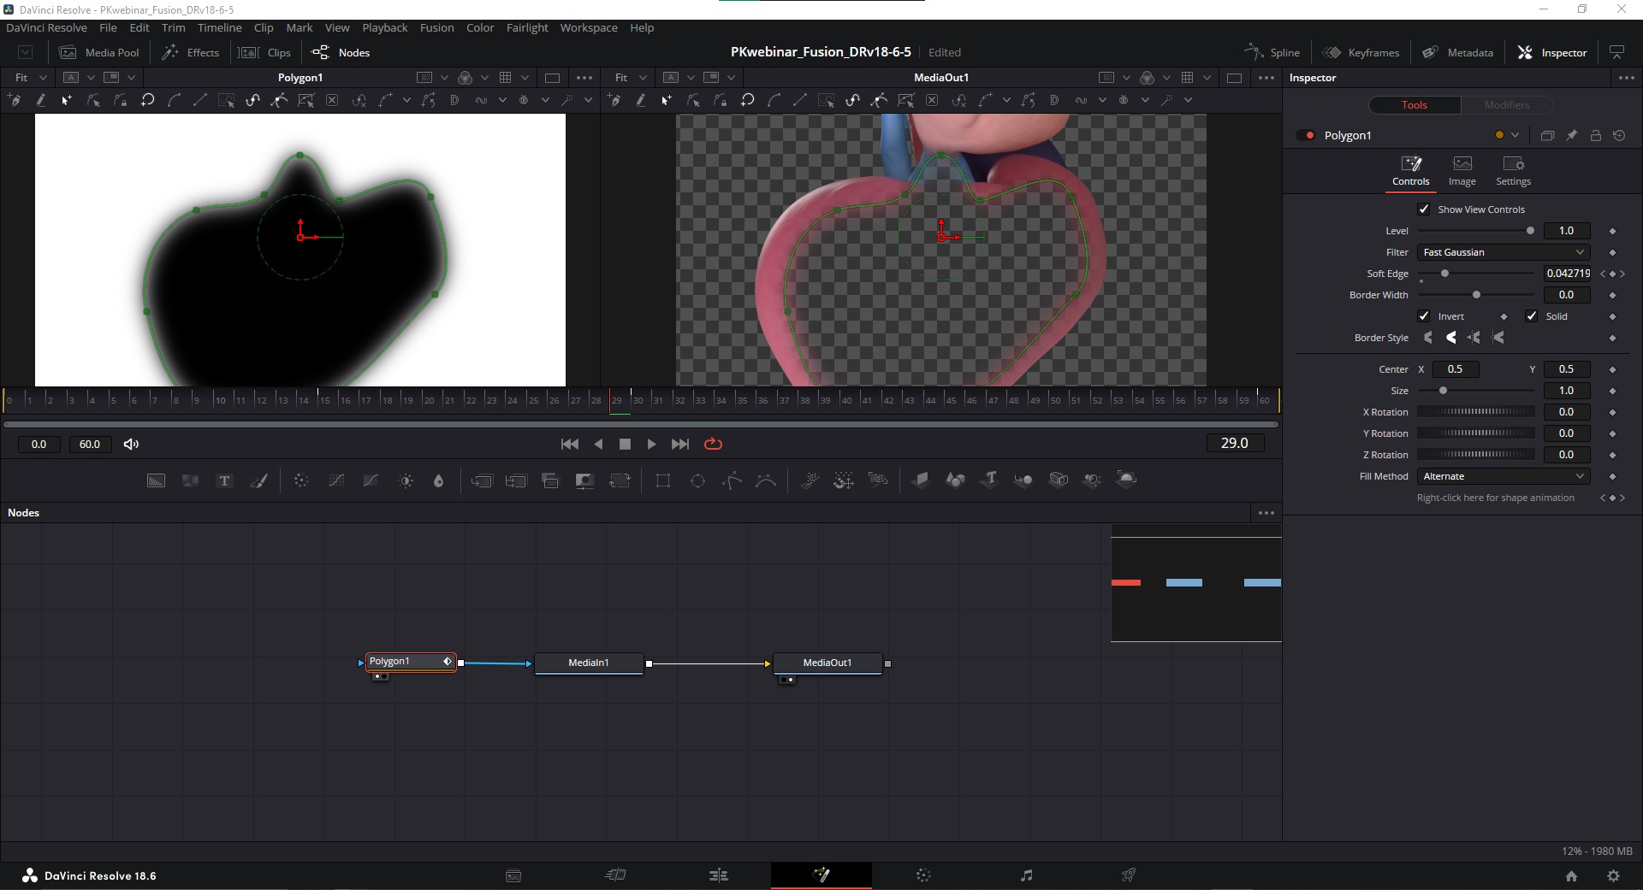Reset Polygon1 settings to default

pos(1619,135)
